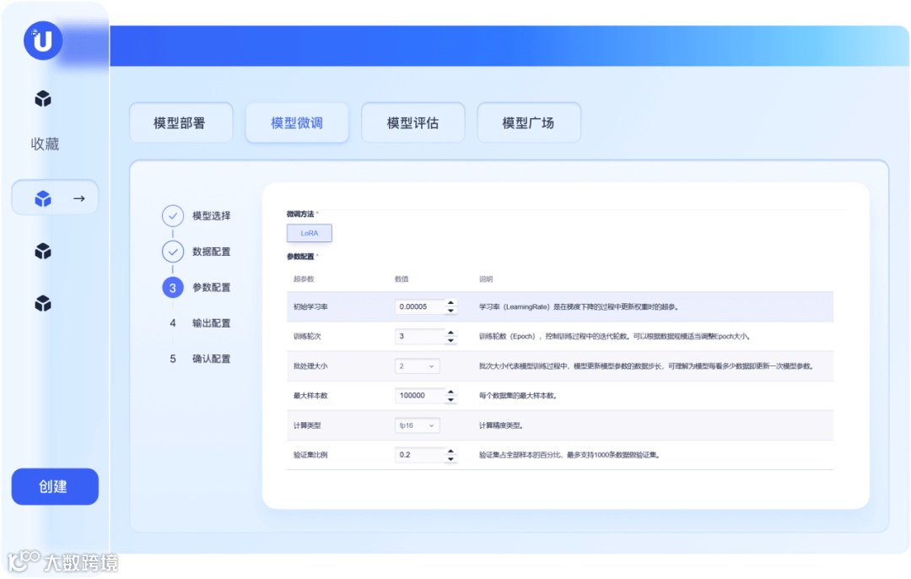Increase 初始学习率 with the up arrow
This screenshot has width=911, height=579.
click(x=450, y=302)
